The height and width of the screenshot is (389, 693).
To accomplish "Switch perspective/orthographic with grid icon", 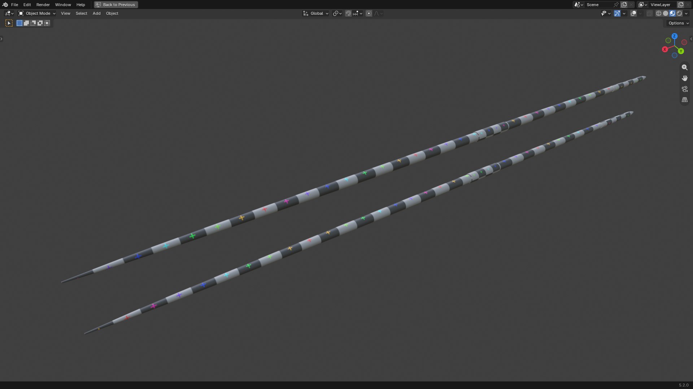I will coord(684,100).
